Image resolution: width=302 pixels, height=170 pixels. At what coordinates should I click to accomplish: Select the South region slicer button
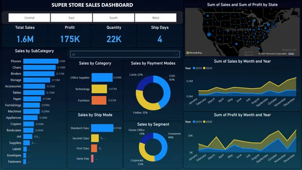(113, 18)
